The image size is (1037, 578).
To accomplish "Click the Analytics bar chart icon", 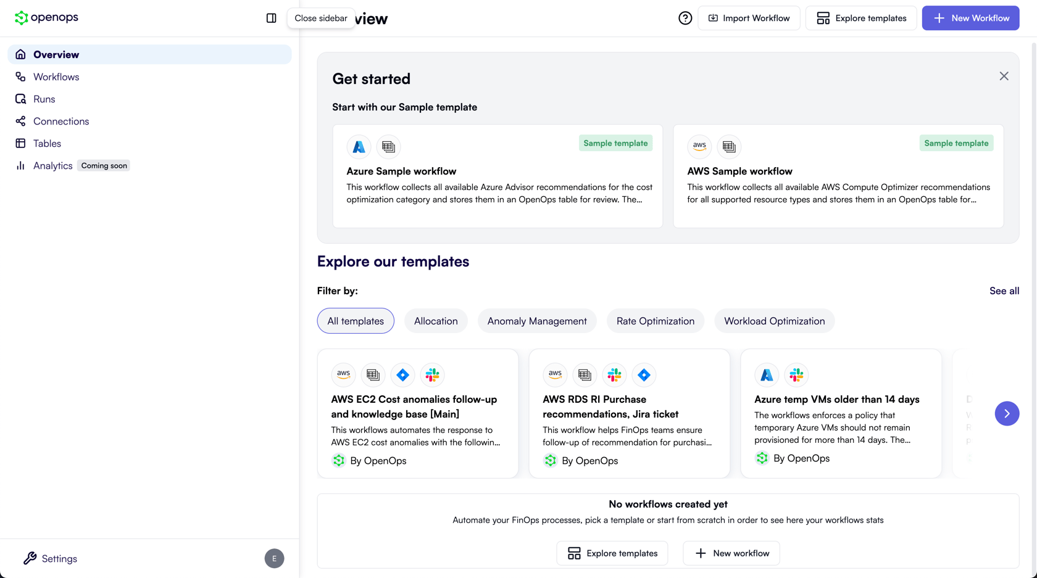I will click(20, 165).
